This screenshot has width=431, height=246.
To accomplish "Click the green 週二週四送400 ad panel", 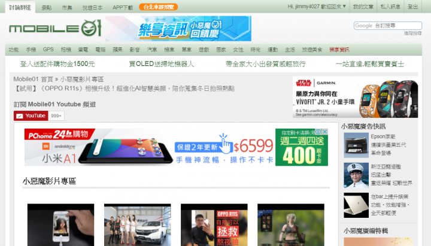I will tap(302, 147).
